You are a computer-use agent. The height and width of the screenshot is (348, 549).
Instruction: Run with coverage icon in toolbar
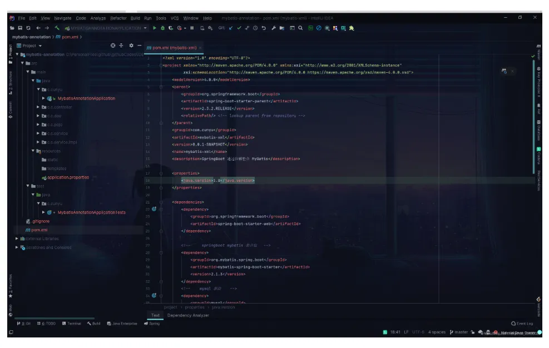coord(171,28)
